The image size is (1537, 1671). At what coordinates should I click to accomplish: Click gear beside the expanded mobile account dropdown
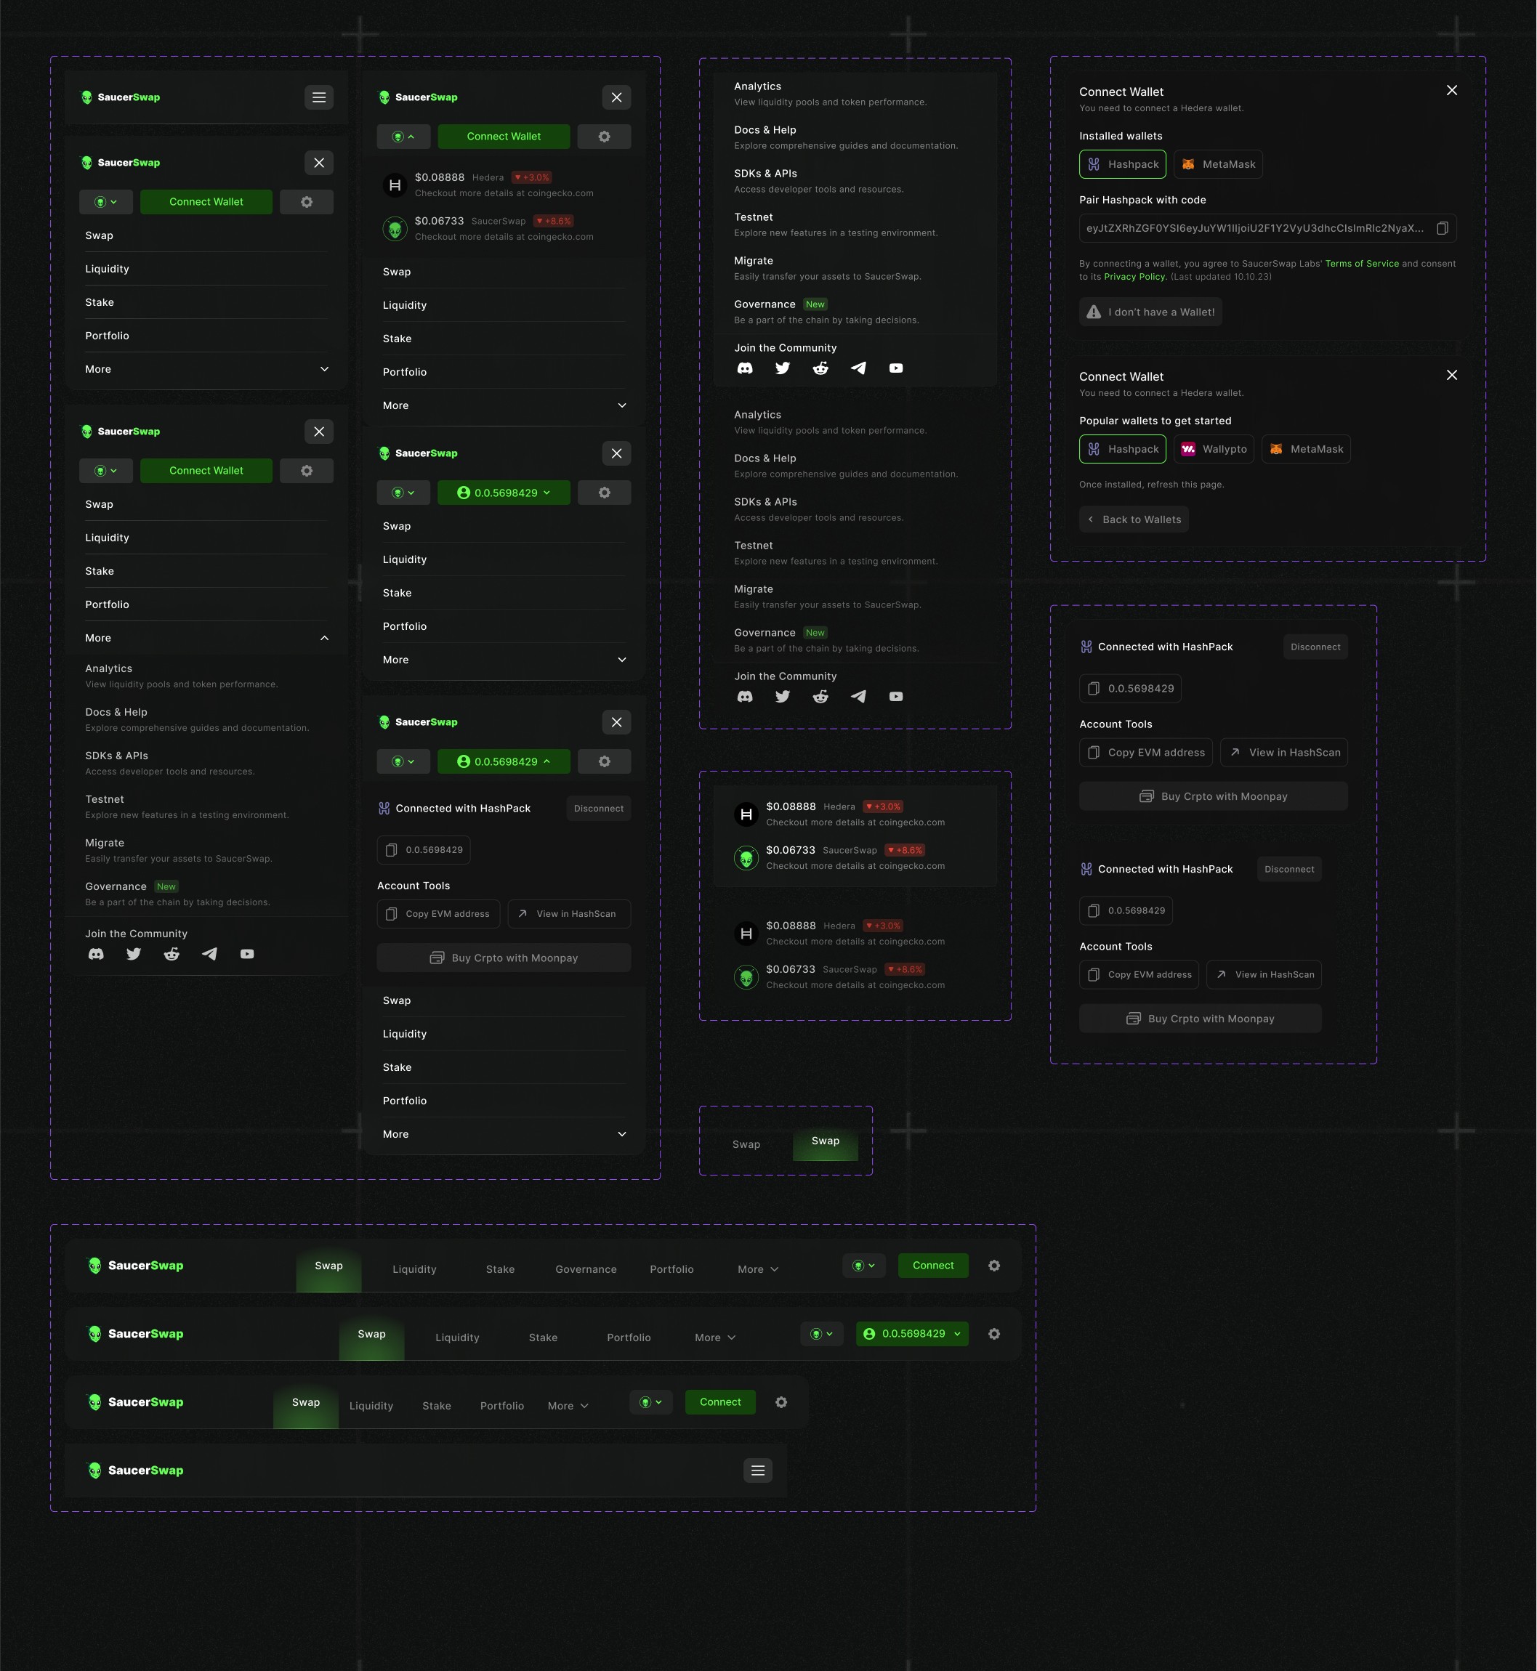(604, 761)
